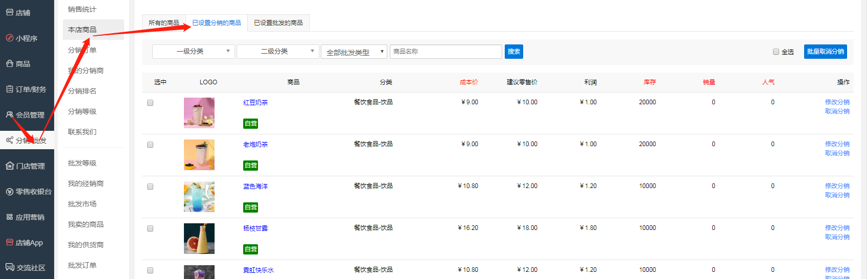This screenshot has height=279, width=868.
Task: Click the 自营 badge under 蓝色海洋
Action: coord(251,207)
